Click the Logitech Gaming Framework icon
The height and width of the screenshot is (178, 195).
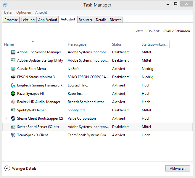tap(13, 85)
